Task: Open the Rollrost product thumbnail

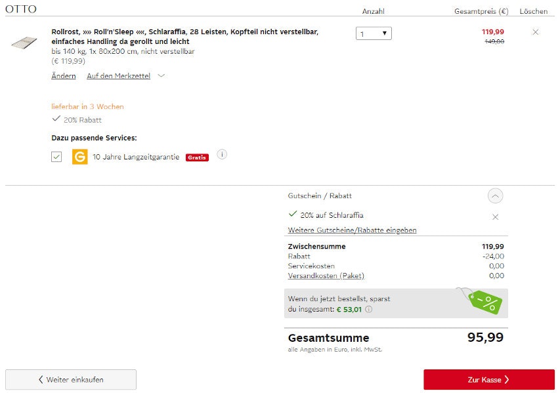Action: [24, 43]
